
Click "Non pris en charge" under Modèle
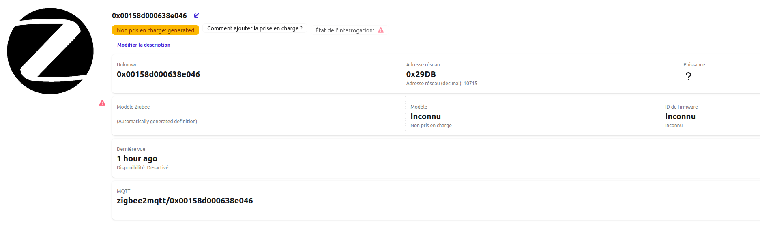(x=431, y=126)
